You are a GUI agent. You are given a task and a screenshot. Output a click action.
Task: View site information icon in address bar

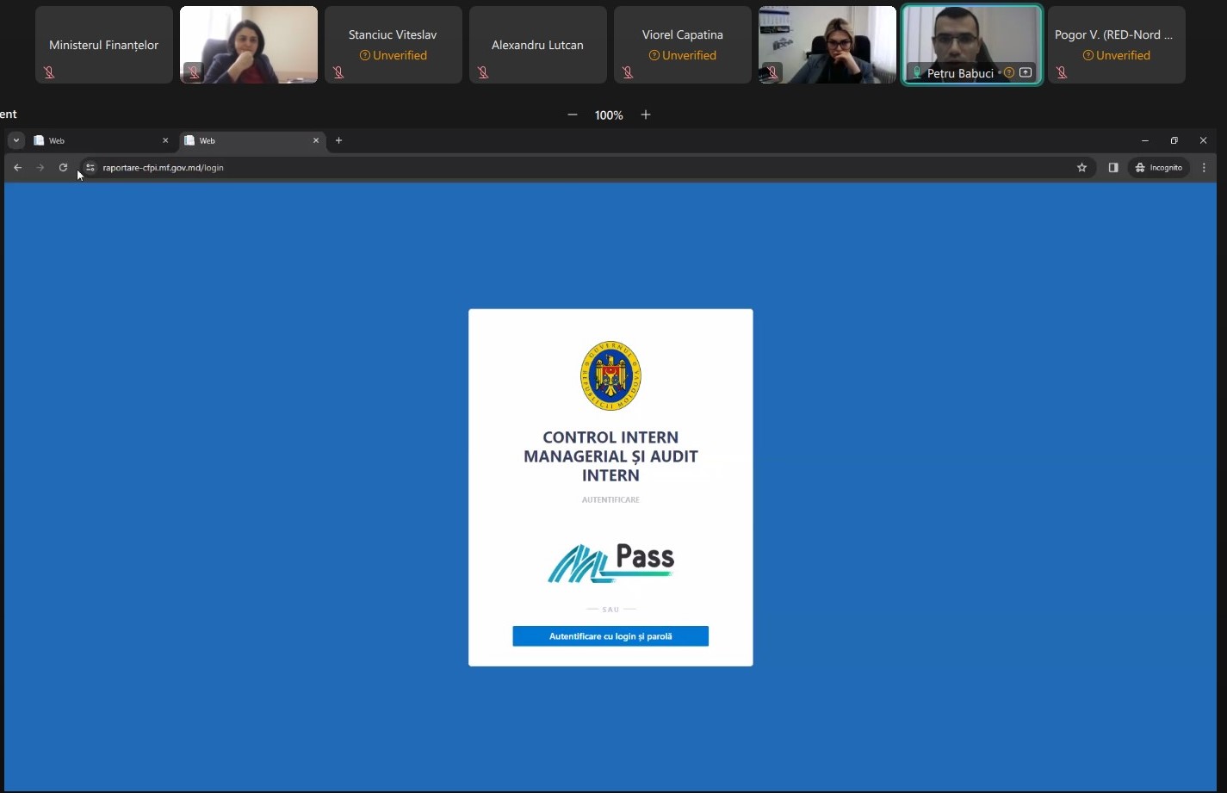[90, 168]
